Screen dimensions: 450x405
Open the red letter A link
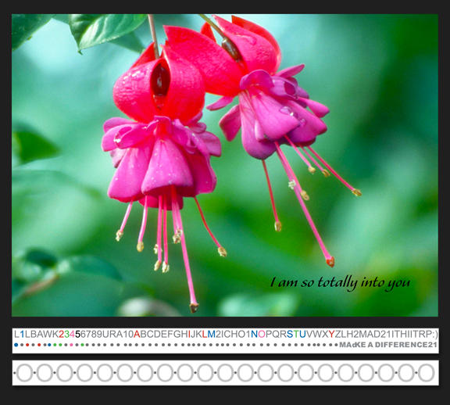point(137,334)
